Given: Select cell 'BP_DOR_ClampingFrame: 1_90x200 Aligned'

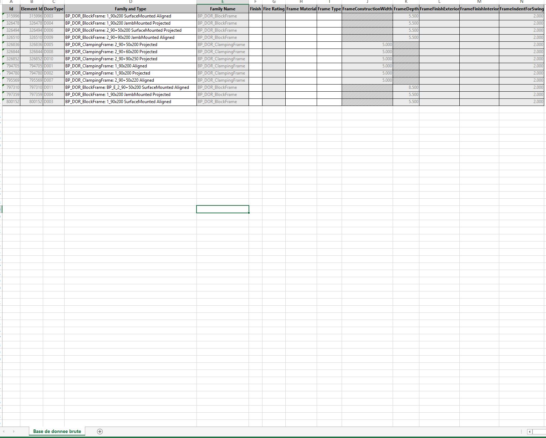Looking at the screenshot, I should (131, 66).
